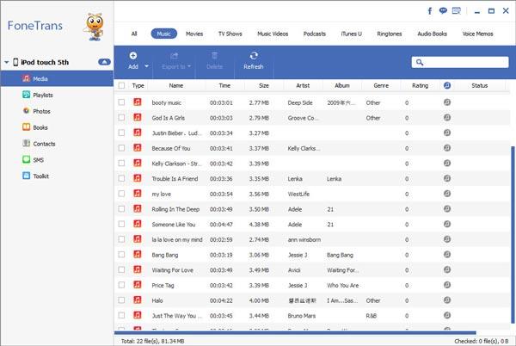
Task: Select the 'la la love on my mind' name
Action: click(177, 239)
